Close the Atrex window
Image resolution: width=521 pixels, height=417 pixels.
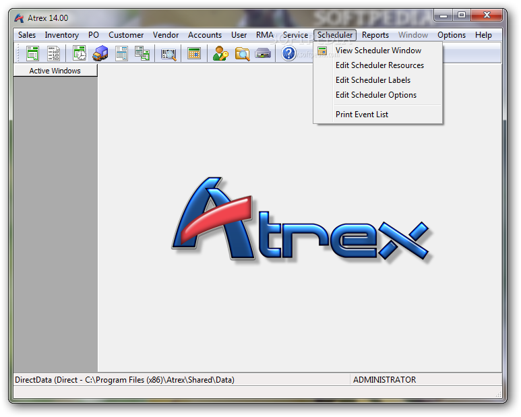487,15
